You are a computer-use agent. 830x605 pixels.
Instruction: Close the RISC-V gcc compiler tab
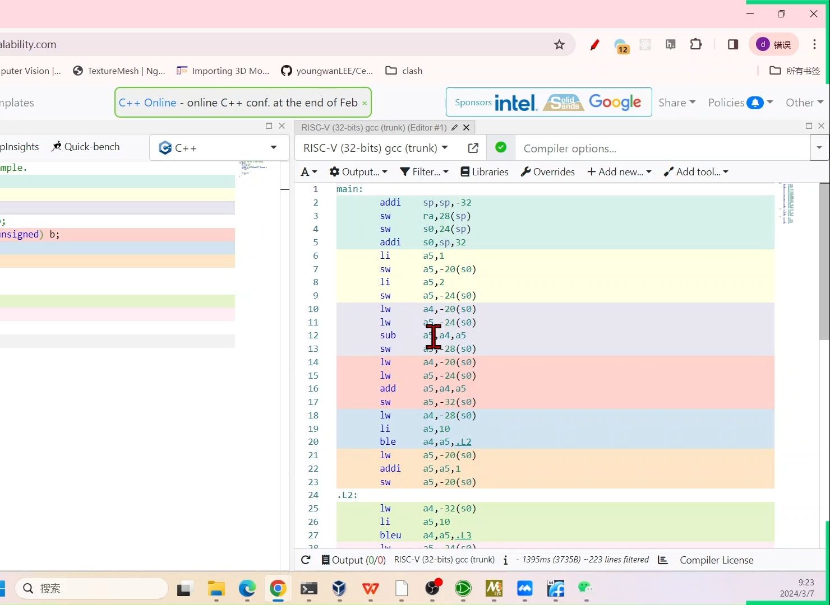tap(466, 128)
